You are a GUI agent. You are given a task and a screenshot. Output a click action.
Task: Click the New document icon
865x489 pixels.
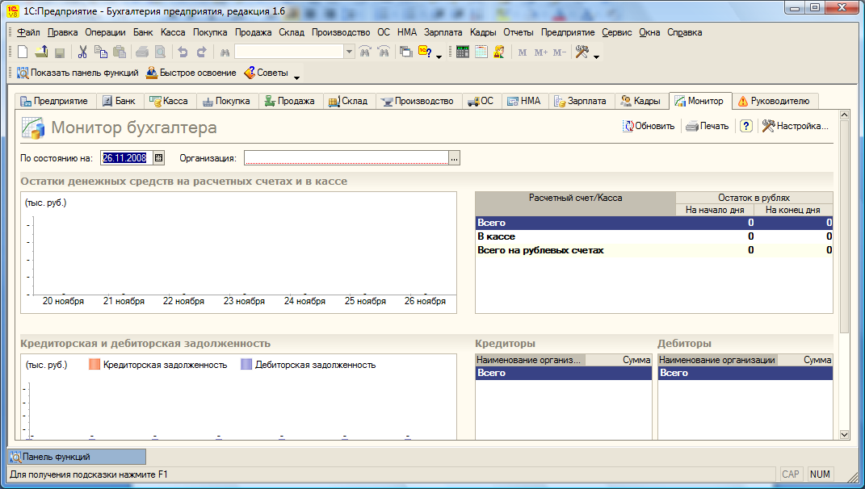coord(23,52)
